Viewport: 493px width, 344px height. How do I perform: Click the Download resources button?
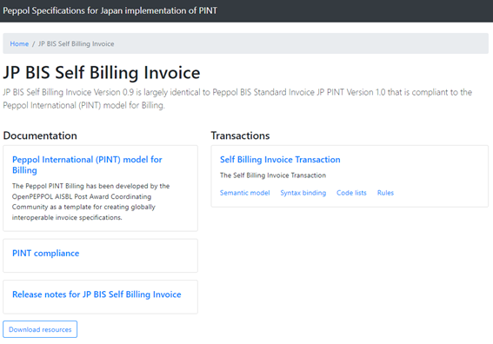[40, 329]
